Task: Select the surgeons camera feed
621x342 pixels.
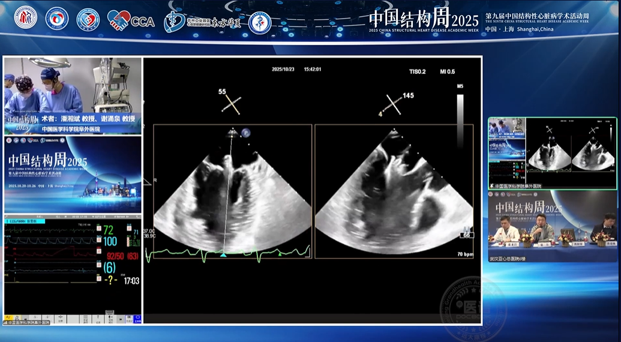Action: click(x=73, y=96)
